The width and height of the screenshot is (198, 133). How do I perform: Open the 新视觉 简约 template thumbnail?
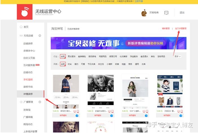(66, 91)
